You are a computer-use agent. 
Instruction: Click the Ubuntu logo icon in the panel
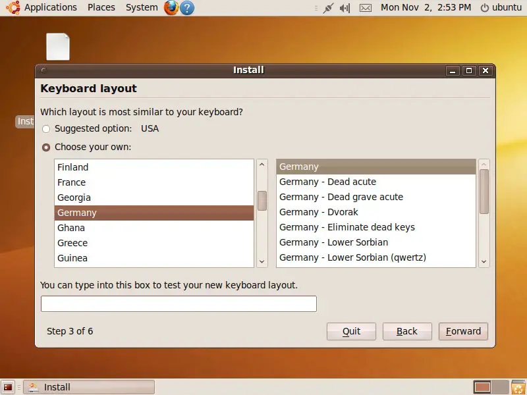(13, 7)
